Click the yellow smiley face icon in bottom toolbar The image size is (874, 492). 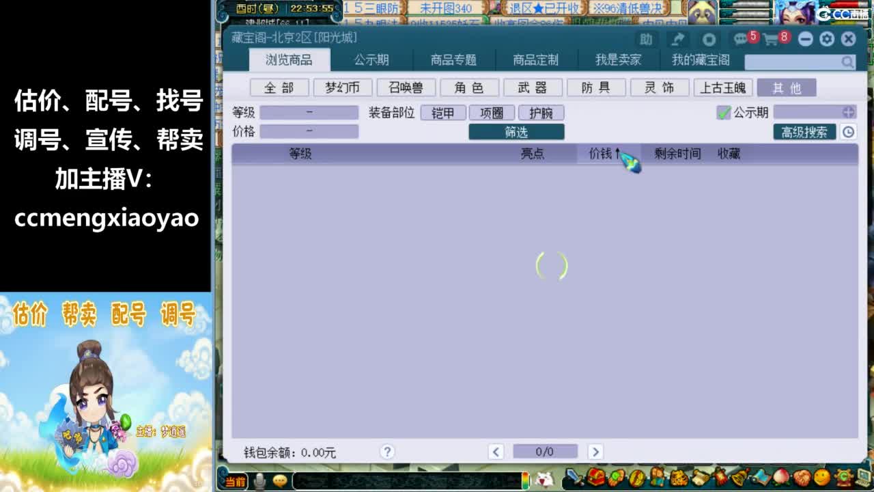tap(822, 477)
